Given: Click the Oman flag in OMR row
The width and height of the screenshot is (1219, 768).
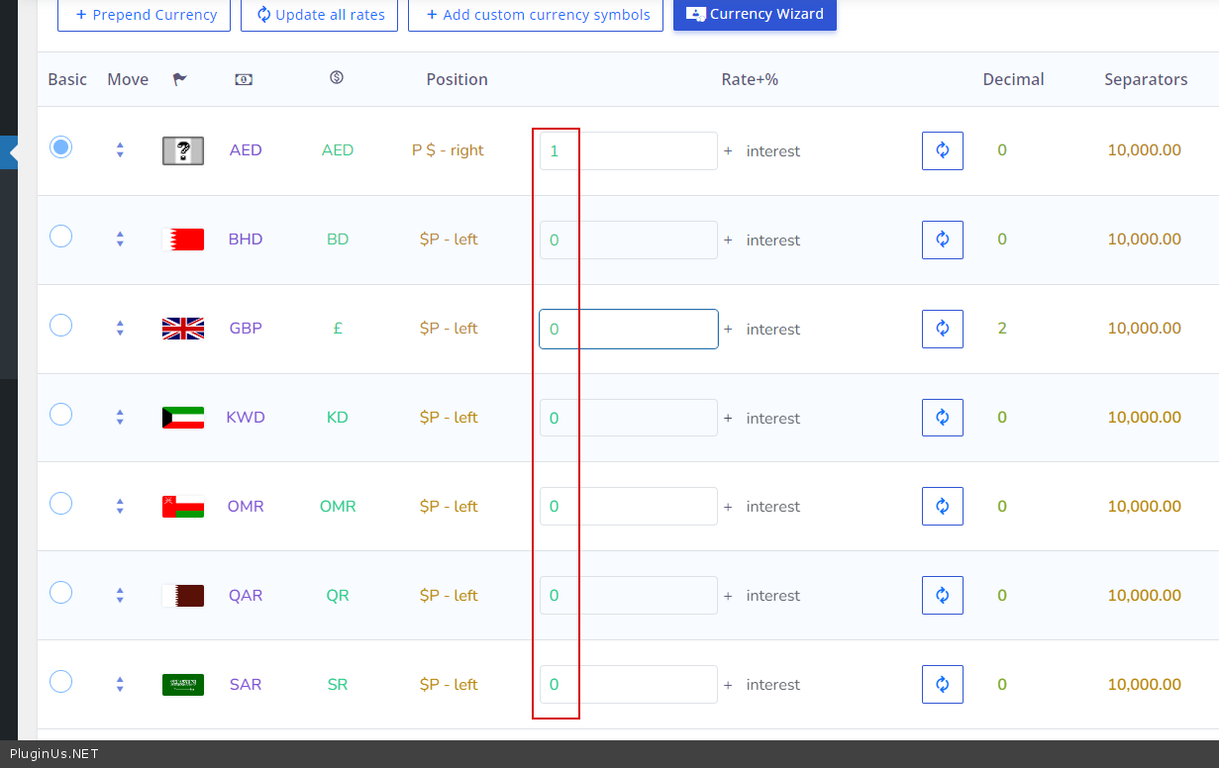Looking at the screenshot, I should (183, 507).
